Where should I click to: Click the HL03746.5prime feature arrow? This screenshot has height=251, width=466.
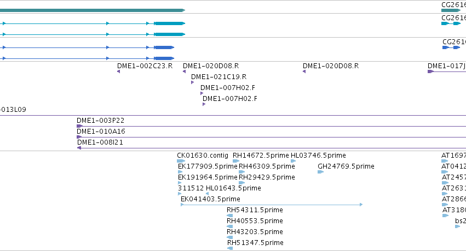(294, 161)
